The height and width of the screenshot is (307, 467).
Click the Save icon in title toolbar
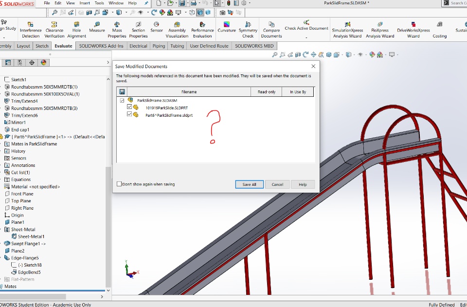(182, 3)
